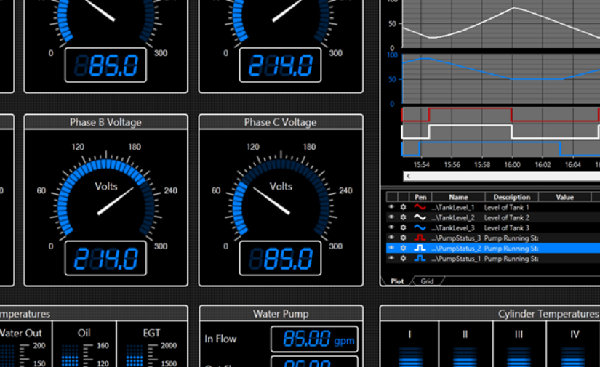Toggle eye icon for PumpStatus_3

[391, 238]
